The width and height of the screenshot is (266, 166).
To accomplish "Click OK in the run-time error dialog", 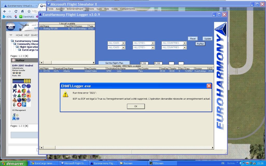I will tap(136, 106).
